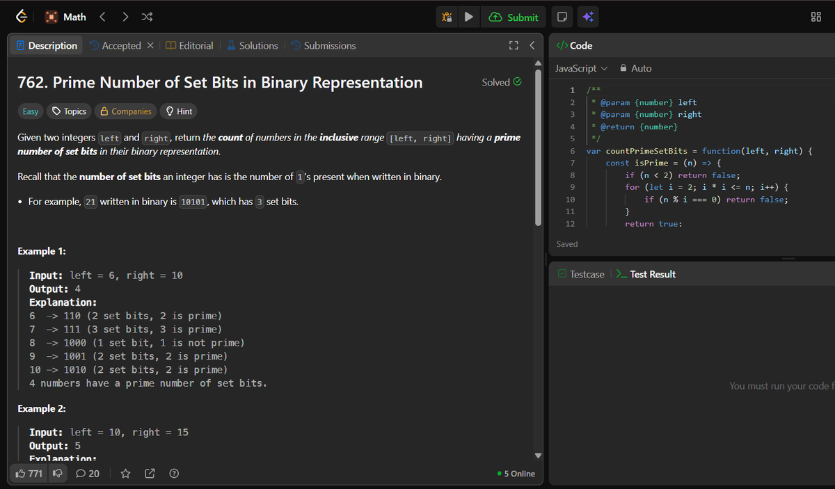The width and height of the screenshot is (835, 489).
Task: Click the debugger bug icon
Action: 447,17
